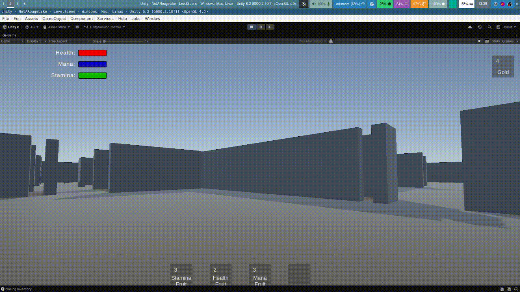The image size is (520, 292).
Task: Open the Game view options kebab menu
Action: pos(517,36)
